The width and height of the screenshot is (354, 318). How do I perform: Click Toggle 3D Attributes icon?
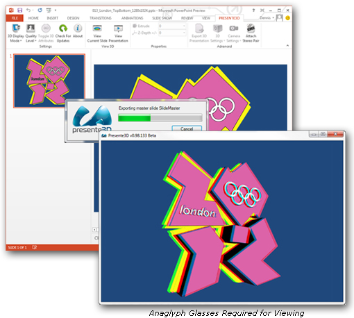click(46, 28)
